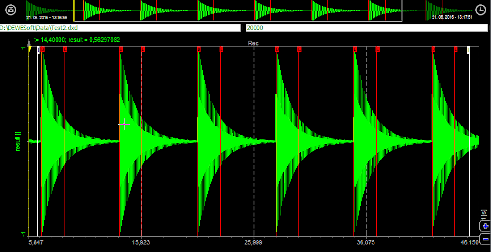Select the fourth red B trigger marker

pos(277,49)
